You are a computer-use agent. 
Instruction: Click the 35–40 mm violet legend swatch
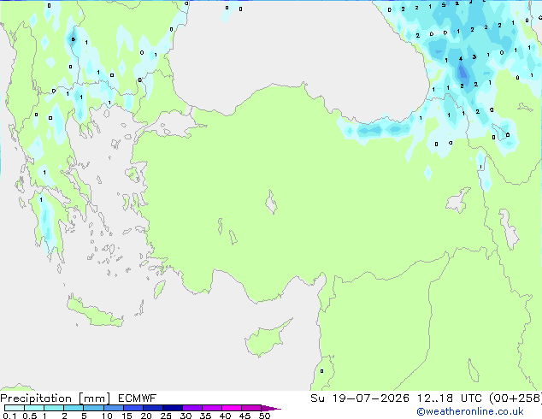(211, 408)
